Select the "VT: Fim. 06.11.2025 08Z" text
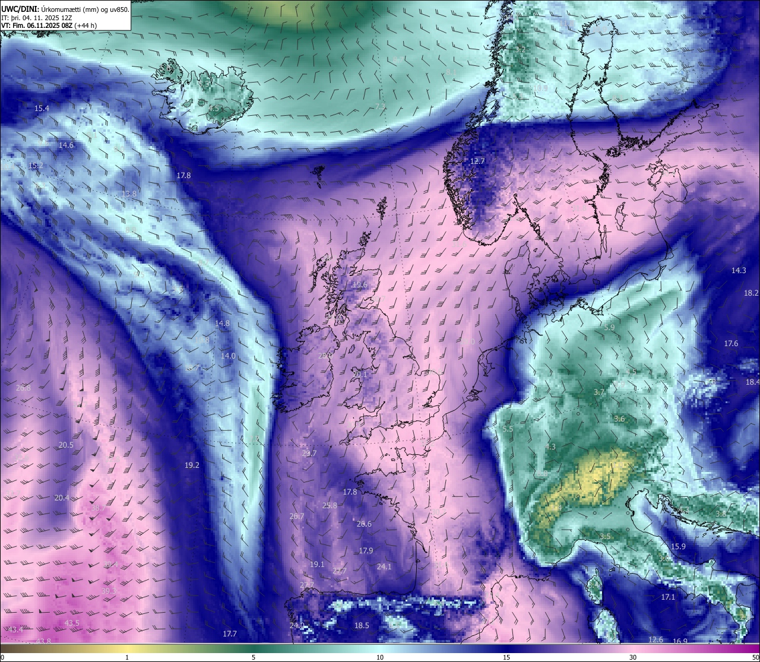Viewport: 760px width, 662px height. 37,26
